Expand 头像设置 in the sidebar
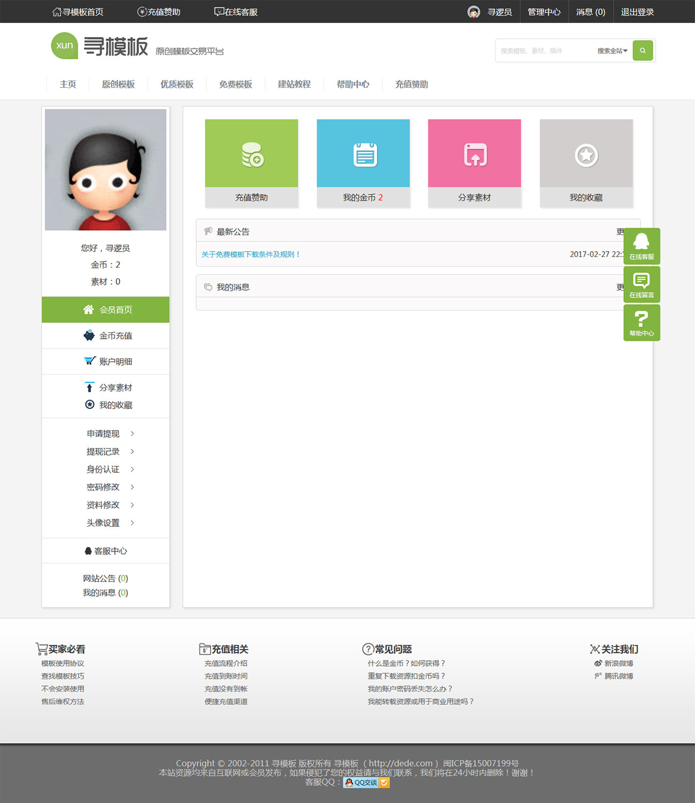695x803 pixels. [x=110, y=523]
